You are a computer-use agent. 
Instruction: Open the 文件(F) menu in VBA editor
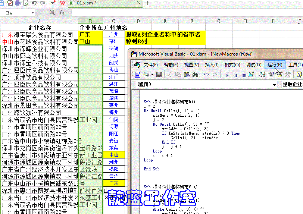pos(150,65)
